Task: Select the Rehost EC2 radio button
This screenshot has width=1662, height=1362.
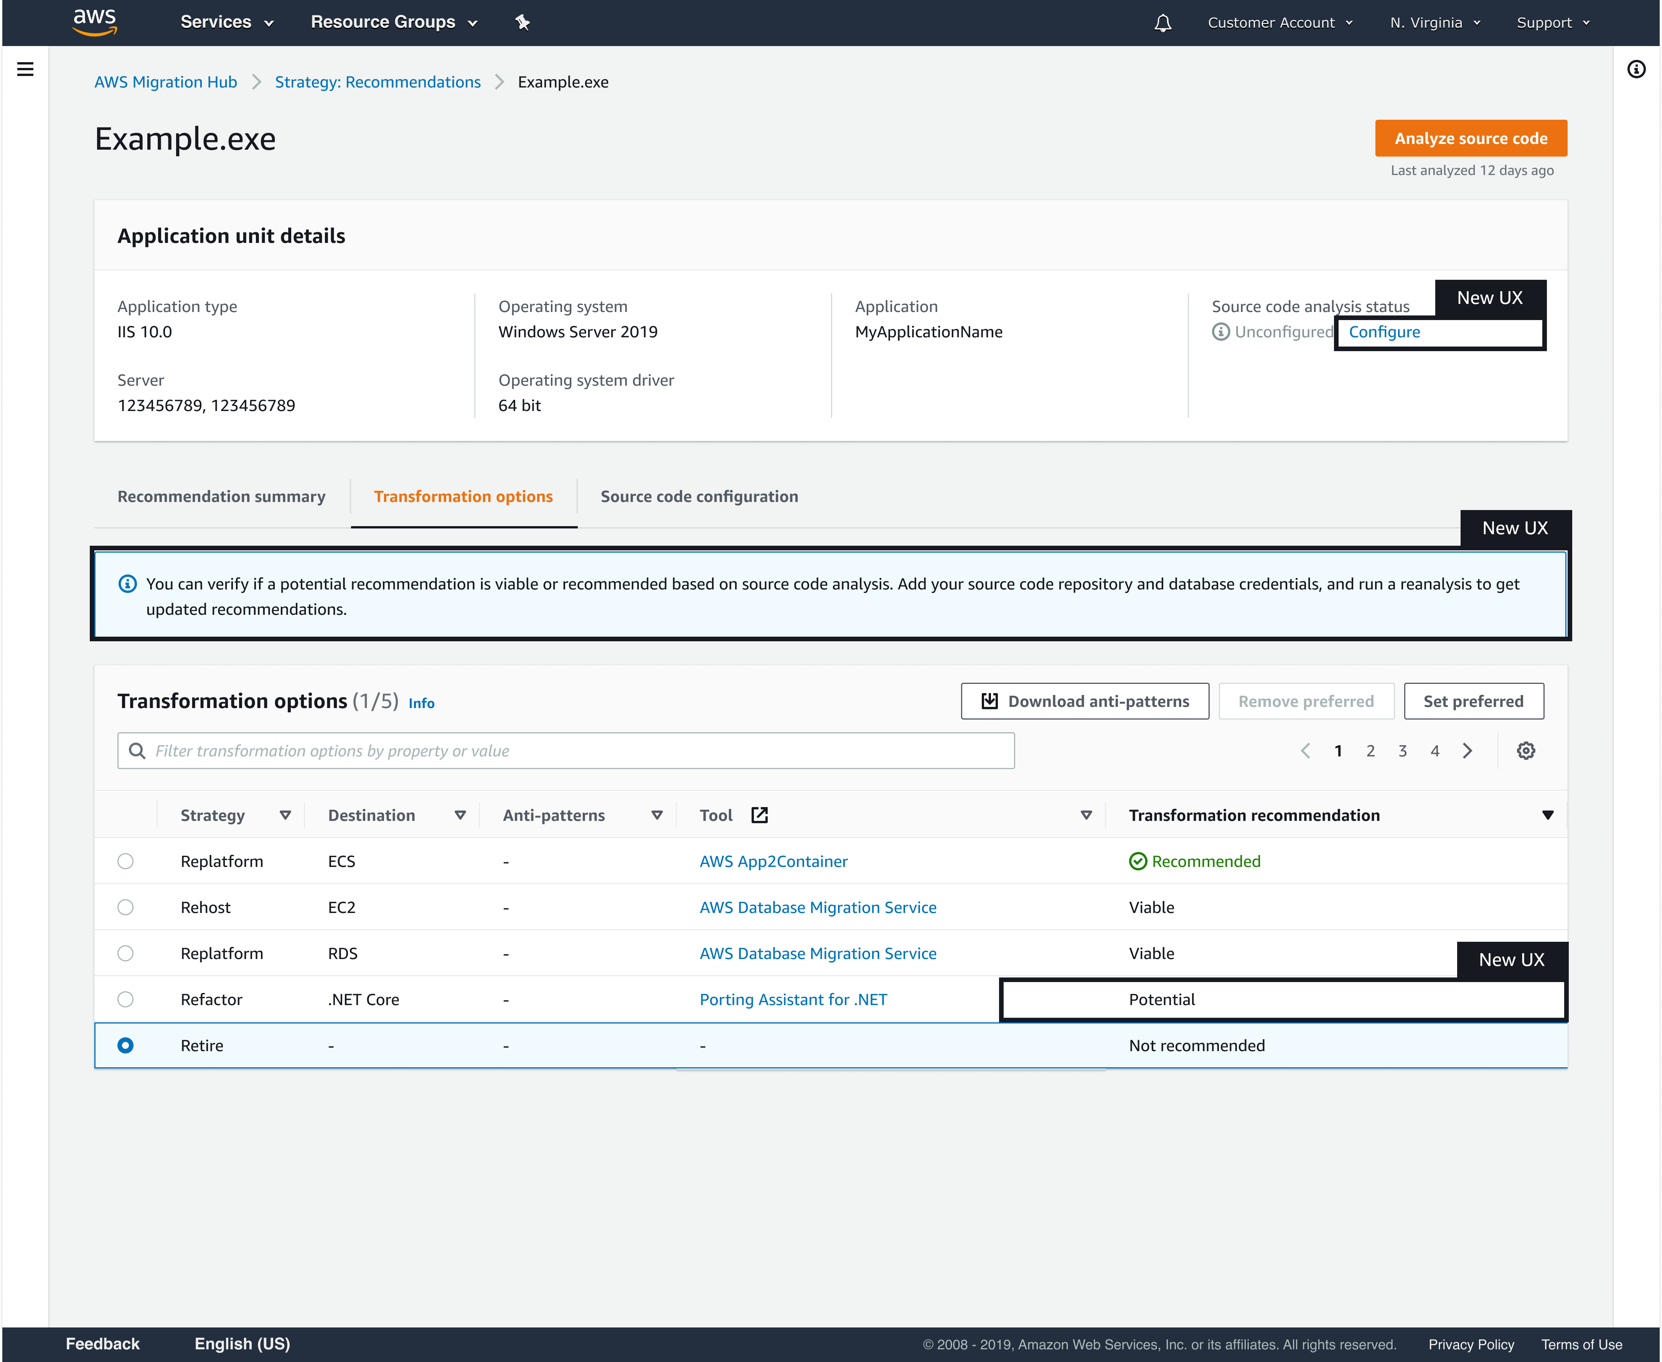Action: click(x=125, y=907)
